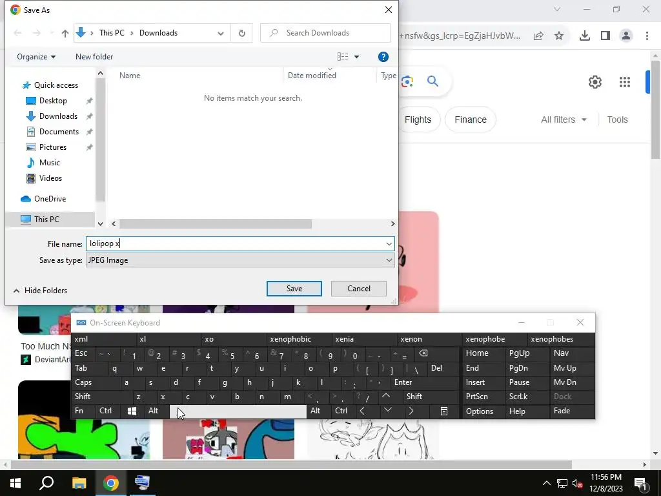Click Chrome page horizontal scrollbar
Viewport: 661px width, 496px height.
pyautogui.click(x=291, y=465)
